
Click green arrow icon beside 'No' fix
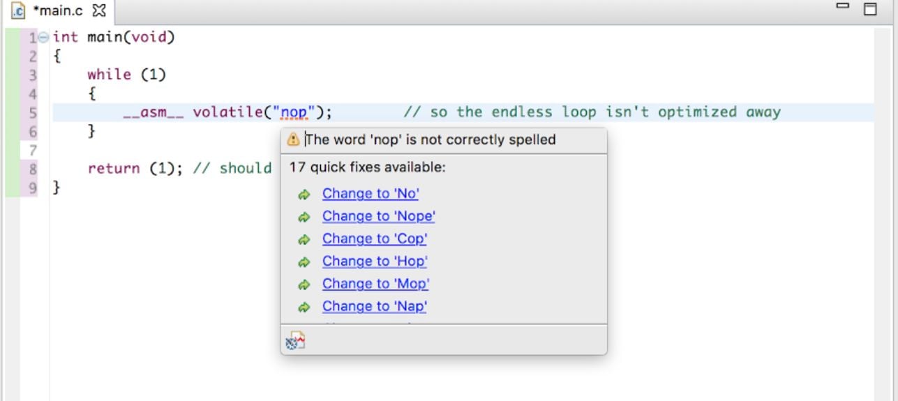[304, 195]
